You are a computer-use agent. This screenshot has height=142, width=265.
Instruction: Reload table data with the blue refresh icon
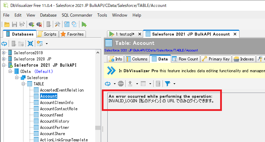(x=108, y=84)
